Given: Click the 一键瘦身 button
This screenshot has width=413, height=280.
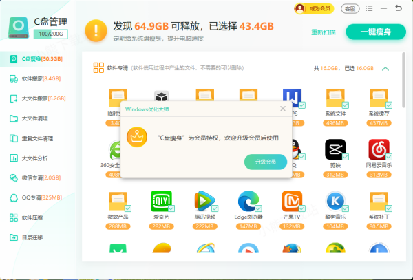Looking at the screenshot, I should [x=376, y=32].
